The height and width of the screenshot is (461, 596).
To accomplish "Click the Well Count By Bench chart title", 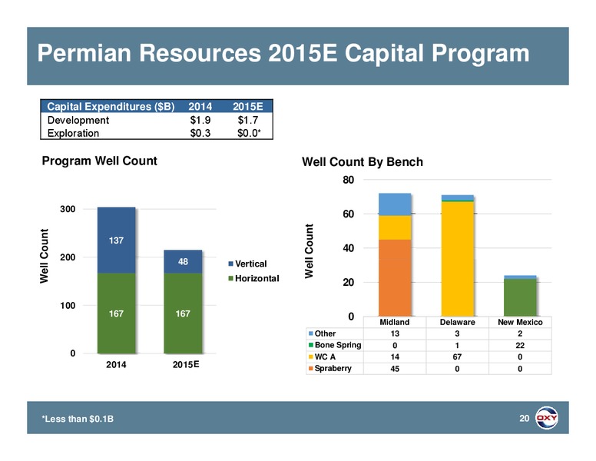I will coord(363,162).
